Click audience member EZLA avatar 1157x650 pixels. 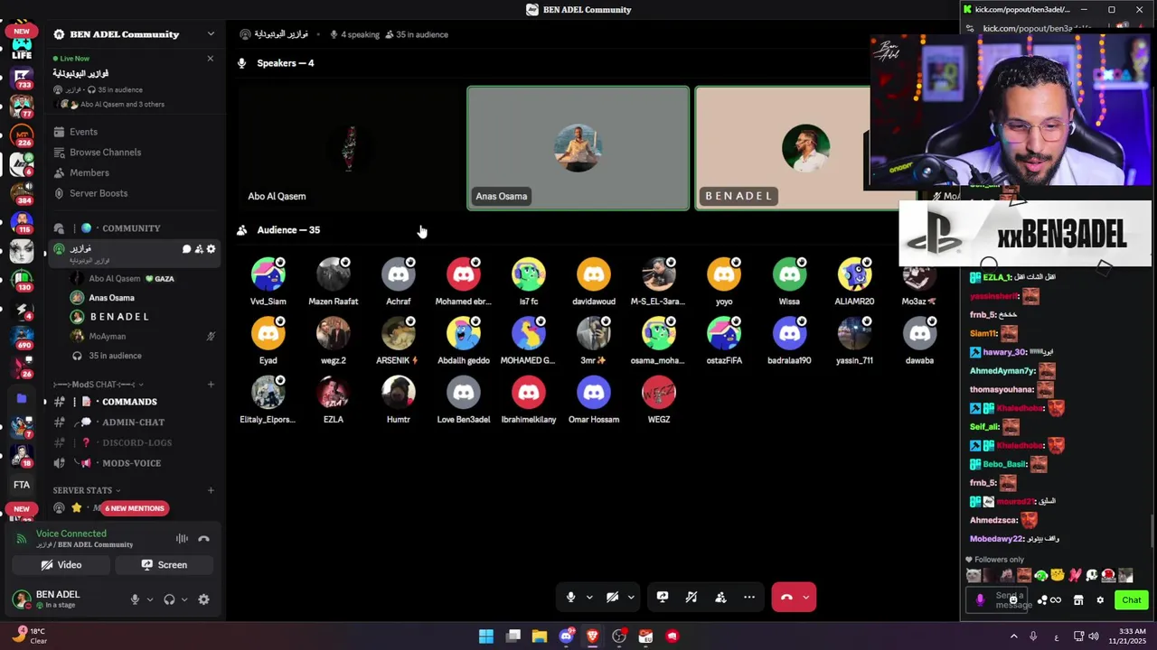point(334,393)
